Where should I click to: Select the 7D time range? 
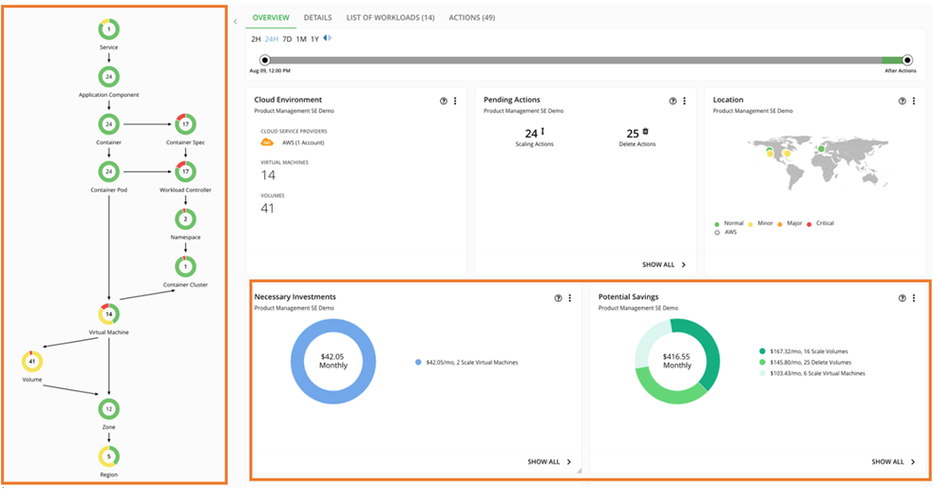pyautogui.click(x=287, y=39)
